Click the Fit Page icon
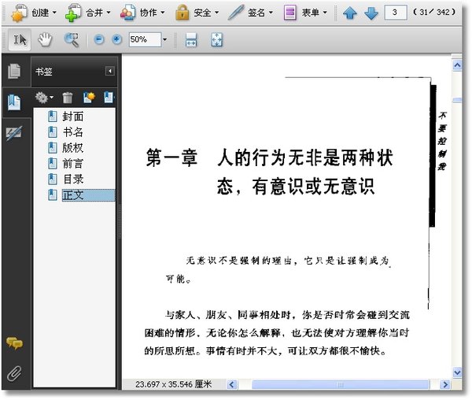Viewport: 472px width, 400px height. click(x=217, y=39)
